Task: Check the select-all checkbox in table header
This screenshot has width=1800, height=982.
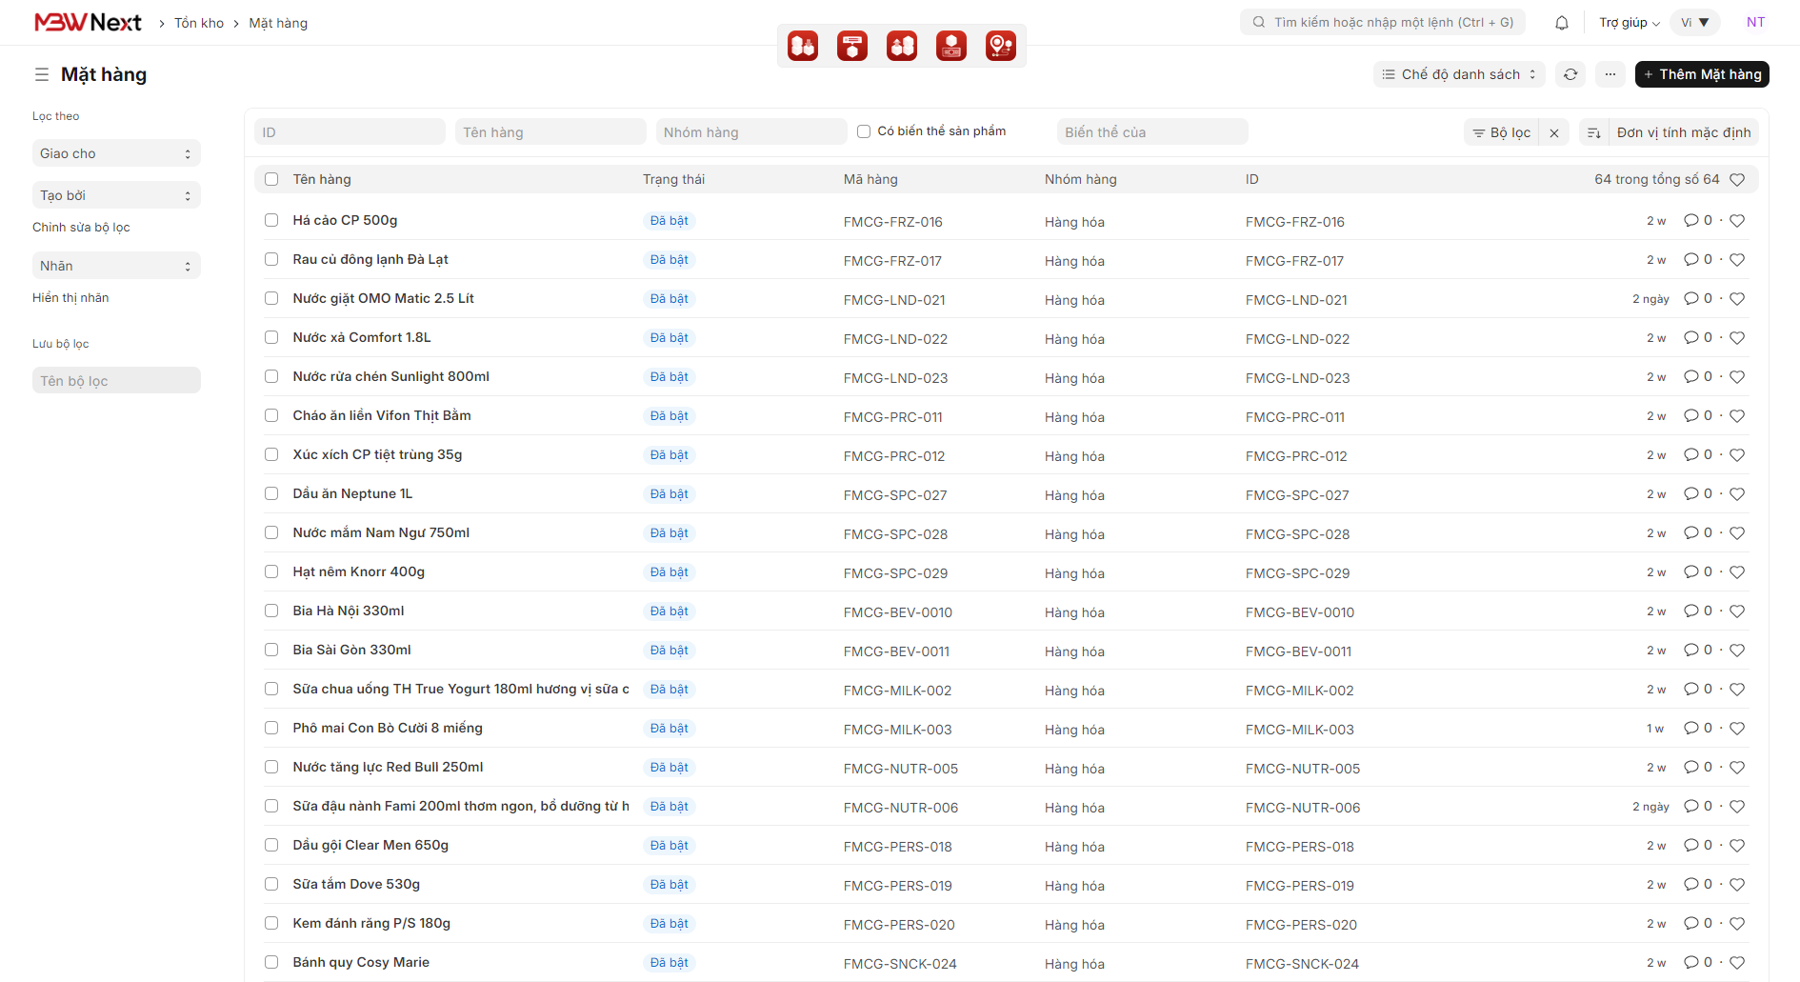Action: 271,179
